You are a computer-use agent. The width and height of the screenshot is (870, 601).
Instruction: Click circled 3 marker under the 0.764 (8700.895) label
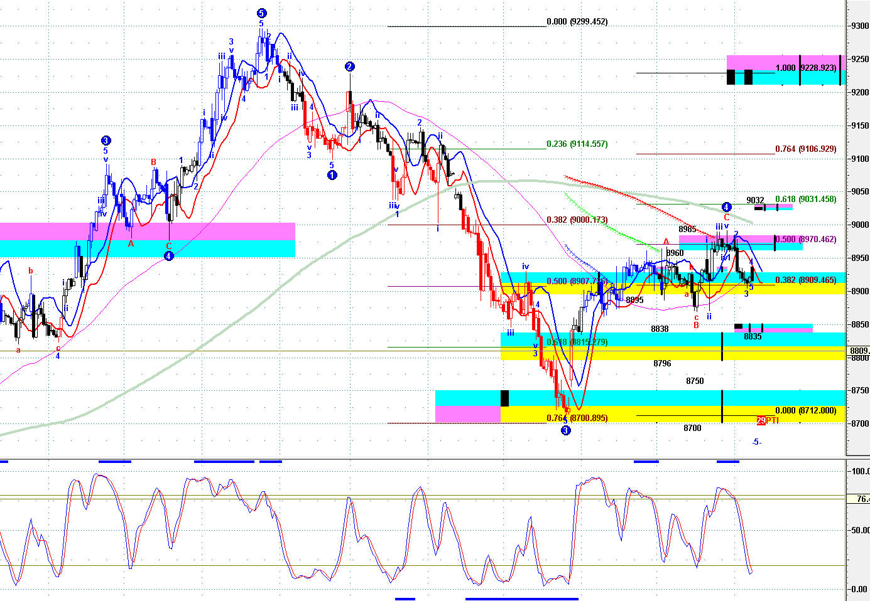click(566, 430)
